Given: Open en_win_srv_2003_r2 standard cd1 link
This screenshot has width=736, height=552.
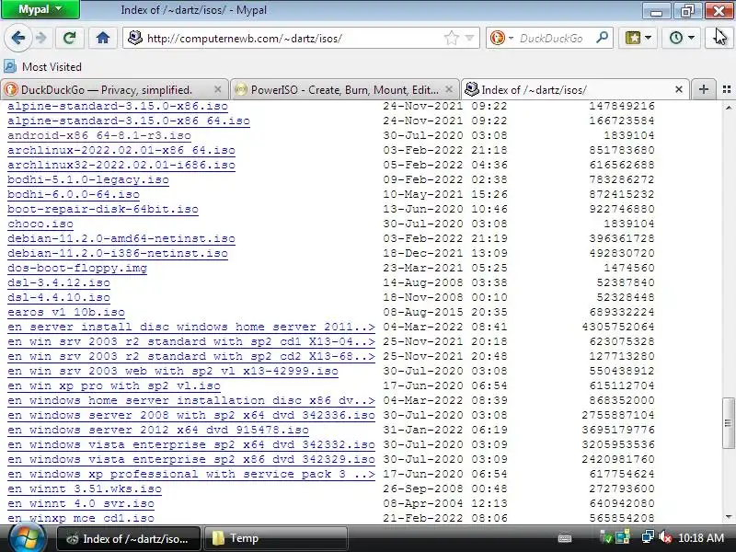Looking at the screenshot, I should coord(191,341).
